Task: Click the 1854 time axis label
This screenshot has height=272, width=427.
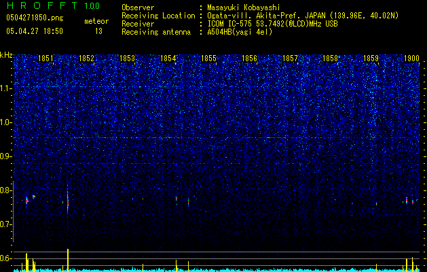Action: point(168,58)
